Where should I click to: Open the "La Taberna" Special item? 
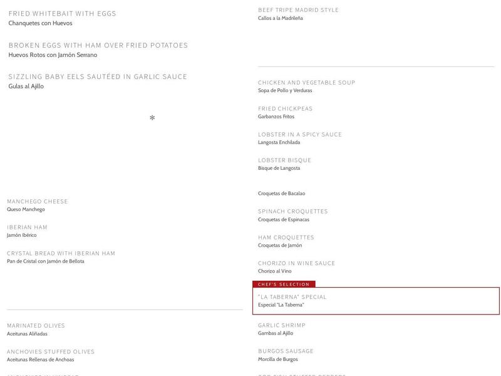[x=292, y=297]
